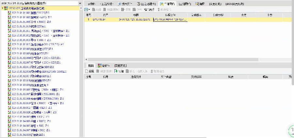Viewport: 294px width, 138px height.
Task: Click the 取消签出 icon in upper toolbar
Action: (x=159, y=9)
